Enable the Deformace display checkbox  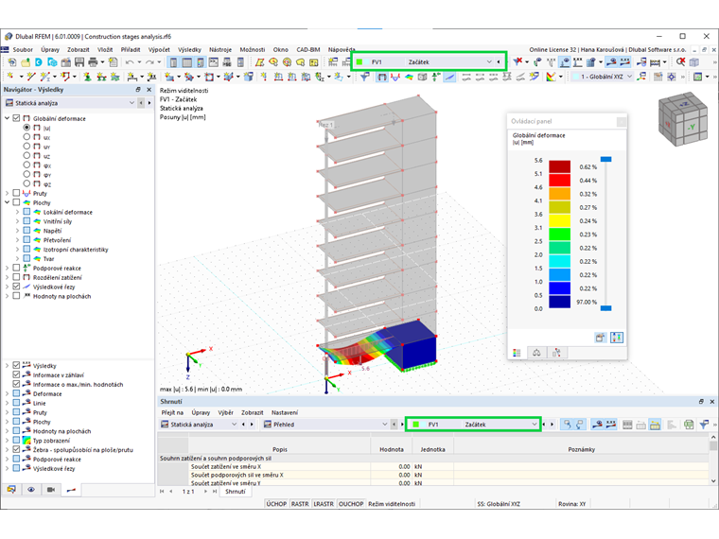(16, 393)
